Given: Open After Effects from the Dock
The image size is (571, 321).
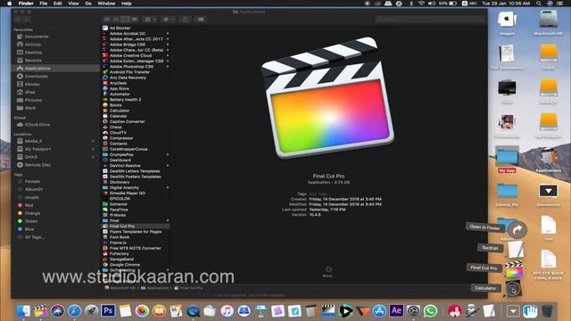Looking at the screenshot, I should coord(396,311).
